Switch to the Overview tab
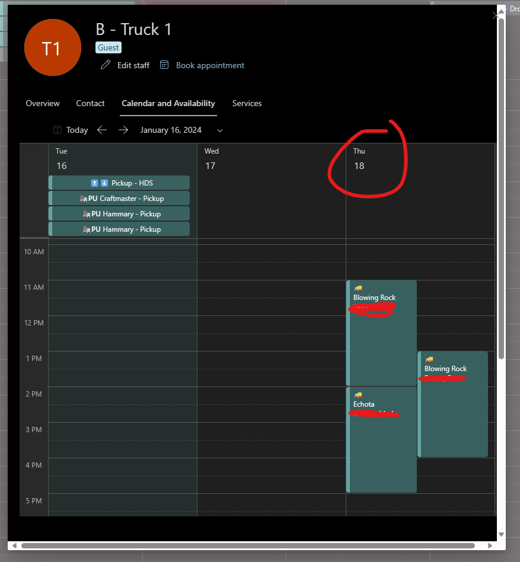 [42, 103]
